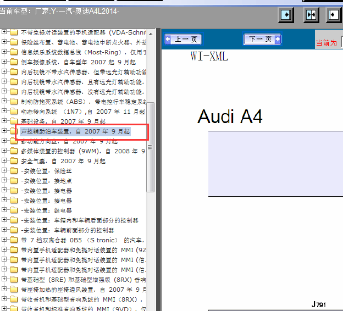Go to next page with 下一页 button
Viewport: 343px width, 311px height.
pos(262,39)
